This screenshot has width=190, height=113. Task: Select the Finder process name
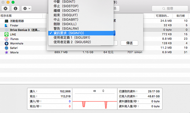click(x=14, y=26)
